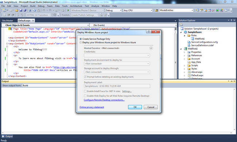Open Configure Remote Desktop connections link

pos(104,100)
